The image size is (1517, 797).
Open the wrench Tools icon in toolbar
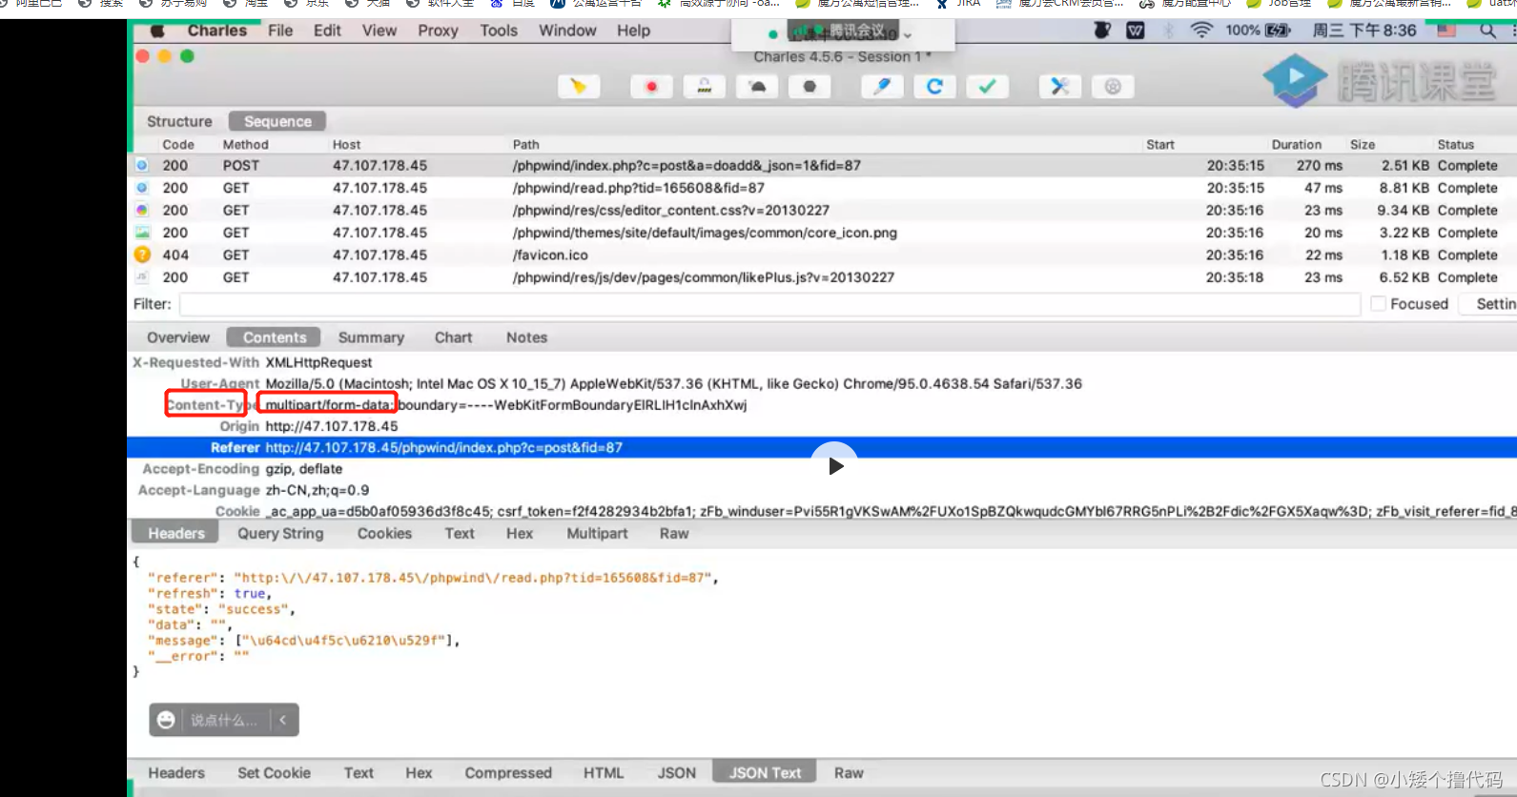coord(1059,87)
